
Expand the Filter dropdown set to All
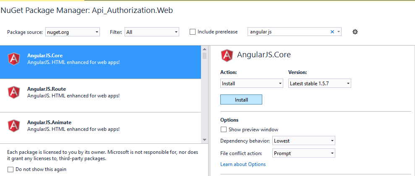pos(151,32)
